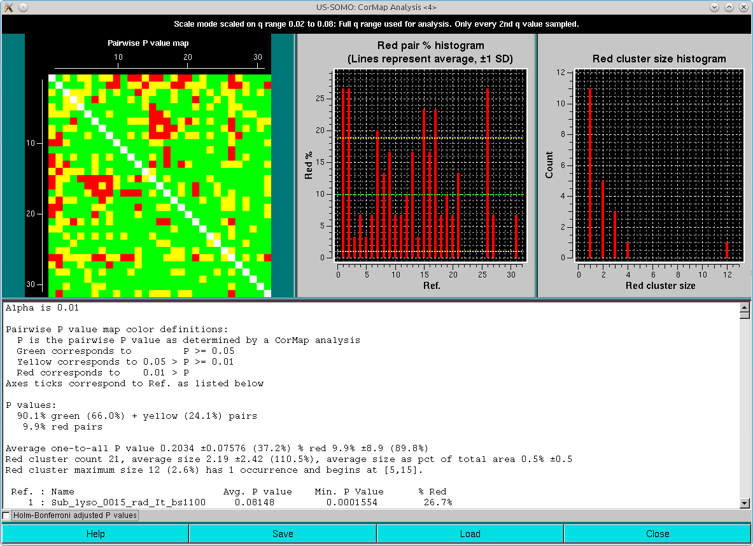Viewport: 753px width, 546px height.
Task: Click the Pairwise P value map
Action: pos(159,185)
